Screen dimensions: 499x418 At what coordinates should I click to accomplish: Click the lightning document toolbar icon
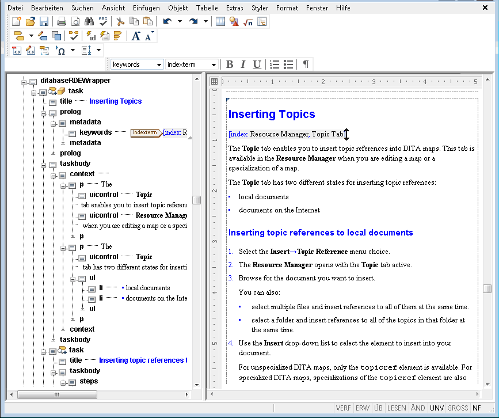tap(105, 36)
